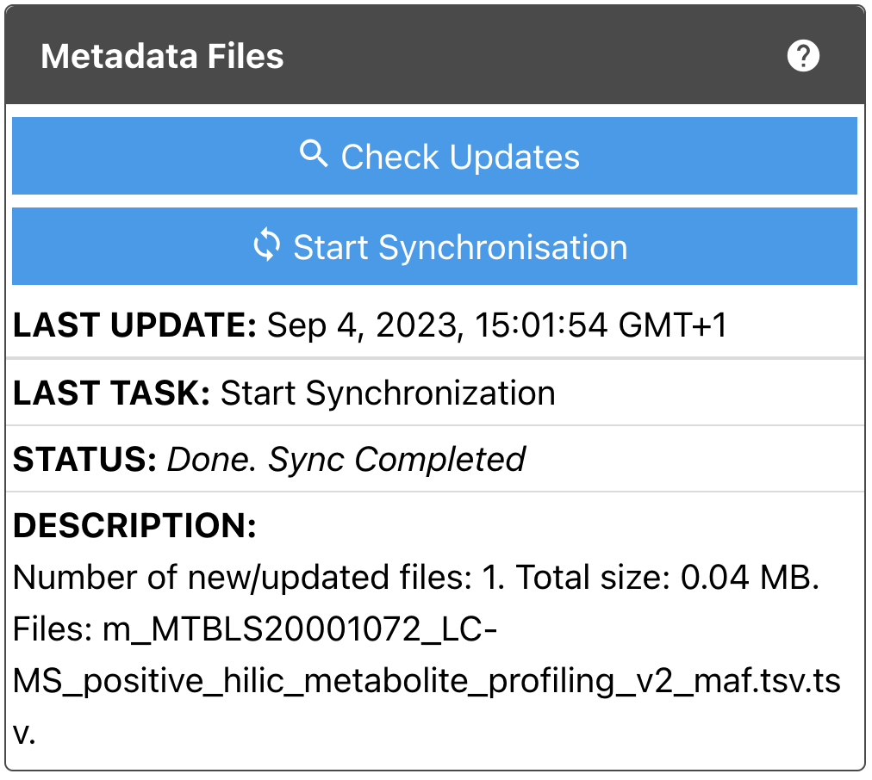Click the Files: label in the description
The image size is (872, 780).
click(53, 629)
